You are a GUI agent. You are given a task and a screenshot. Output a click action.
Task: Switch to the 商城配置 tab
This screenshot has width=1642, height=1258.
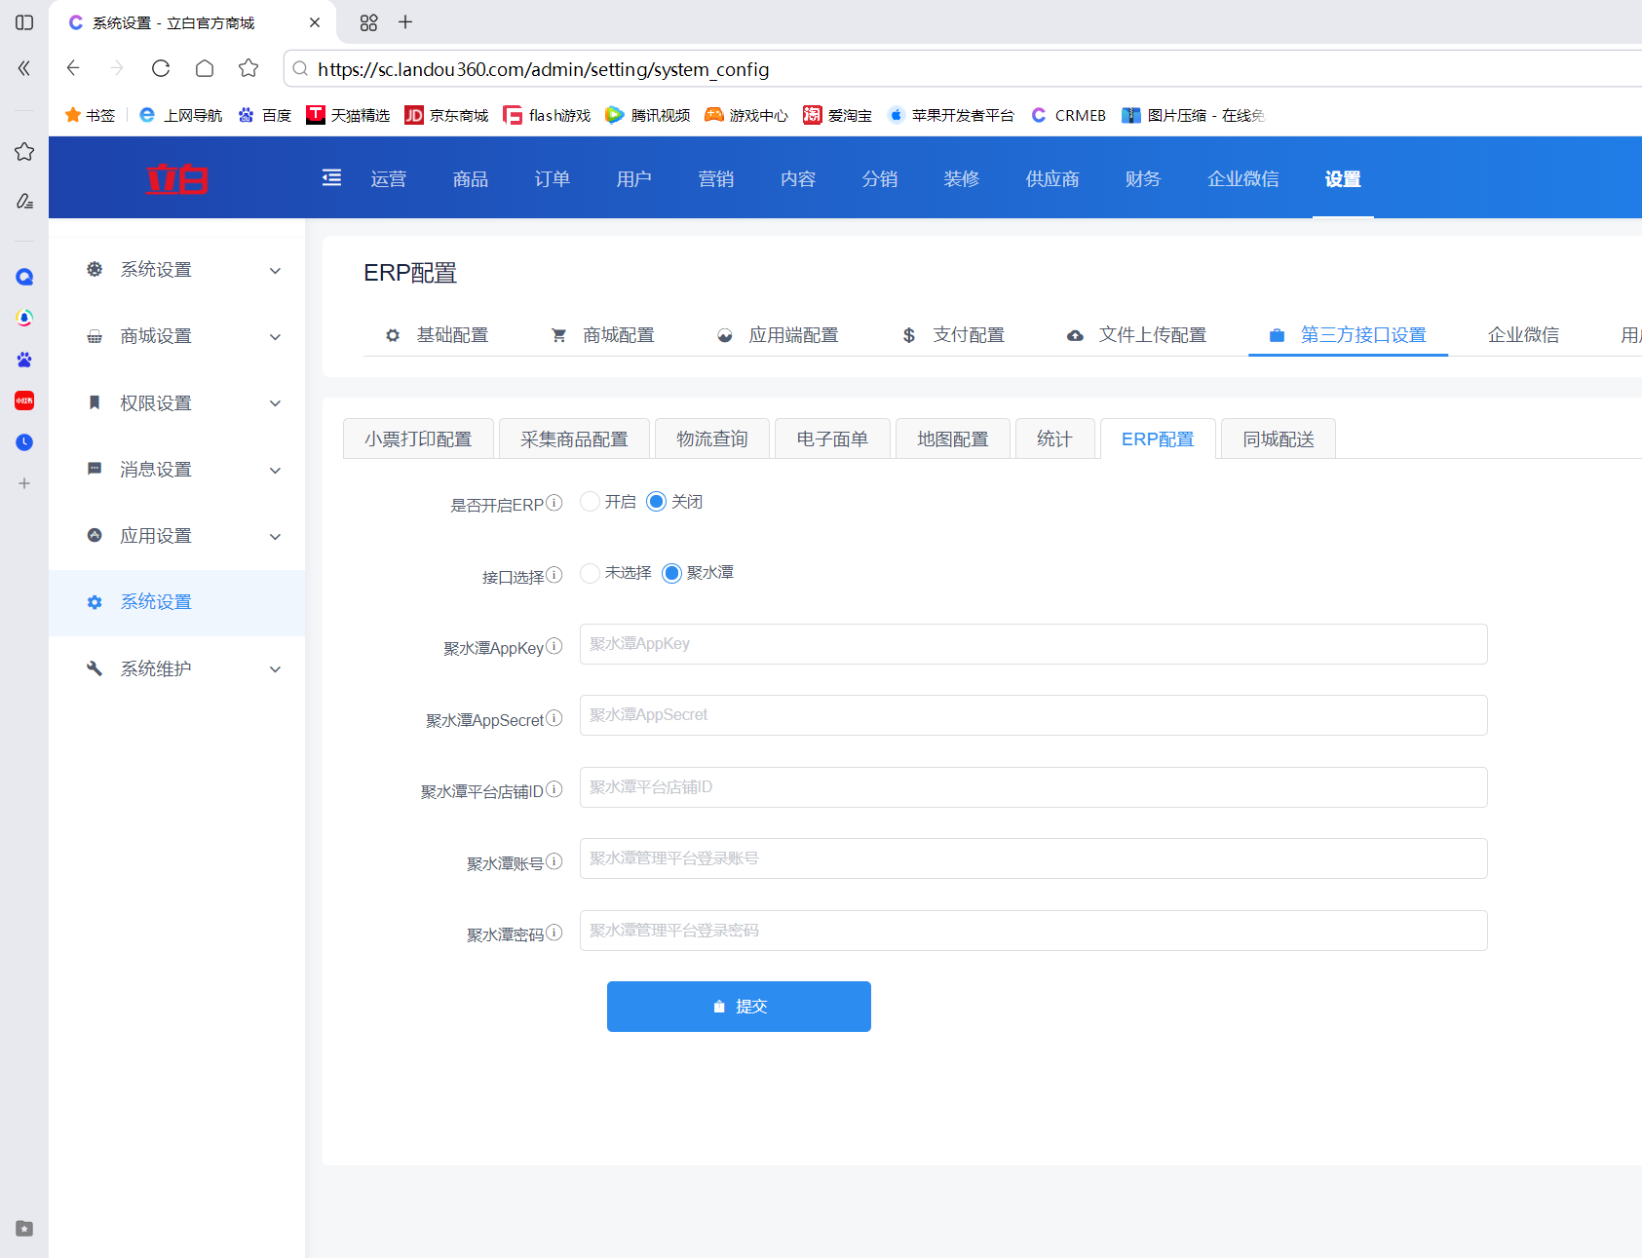[603, 335]
